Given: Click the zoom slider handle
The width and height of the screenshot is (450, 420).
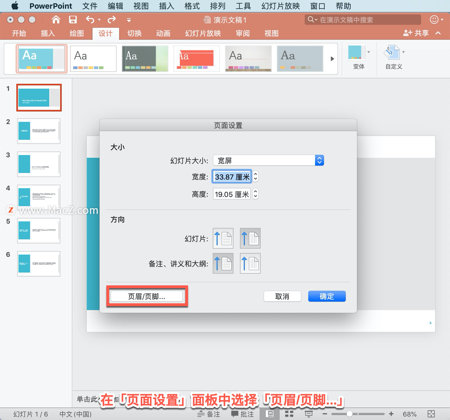Looking at the screenshot, I should click(x=350, y=414).
